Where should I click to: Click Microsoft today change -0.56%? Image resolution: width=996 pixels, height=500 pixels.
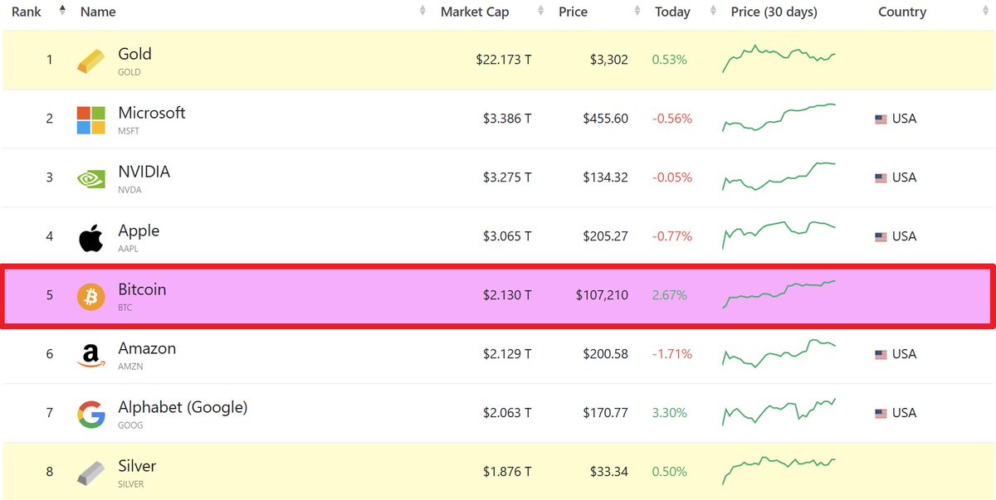click(x=672, y=119)
